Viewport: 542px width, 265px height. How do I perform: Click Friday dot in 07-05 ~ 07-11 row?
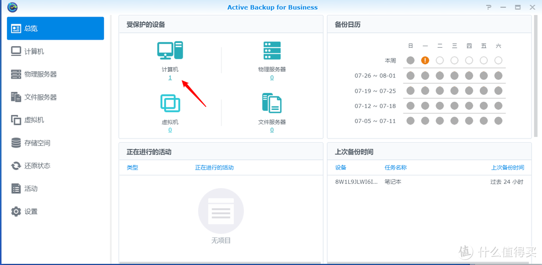(484, 121)
